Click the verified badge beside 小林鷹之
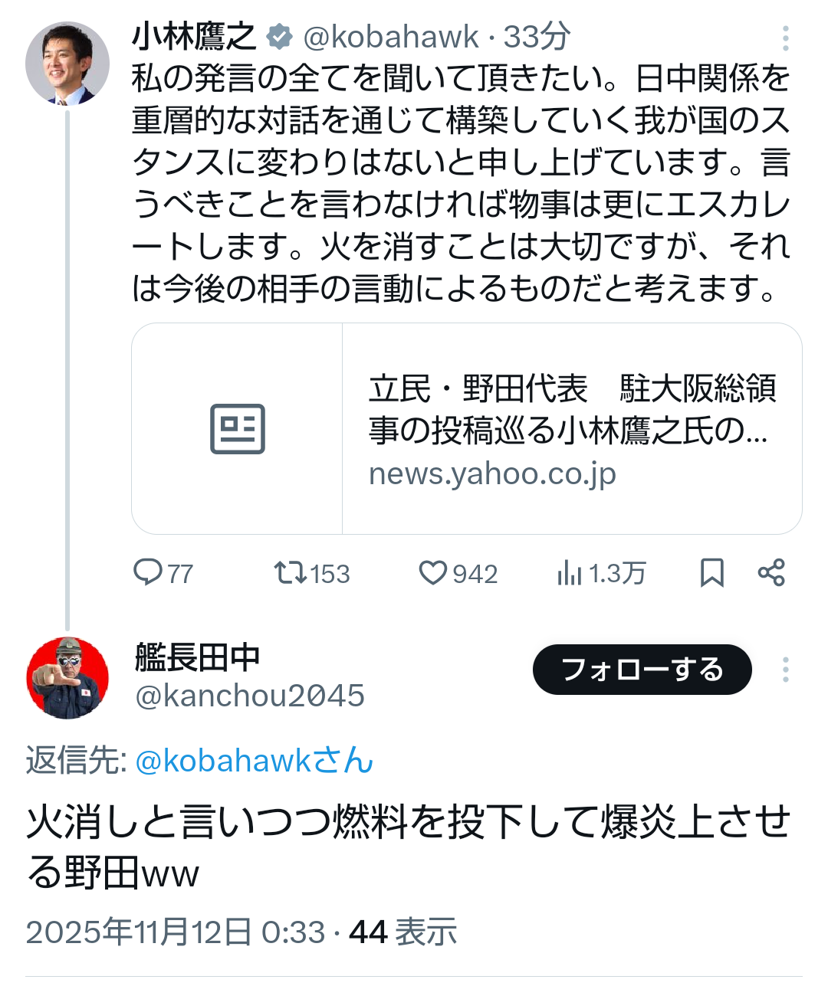Screen dimensions: 828x986 tap(279, 37)
